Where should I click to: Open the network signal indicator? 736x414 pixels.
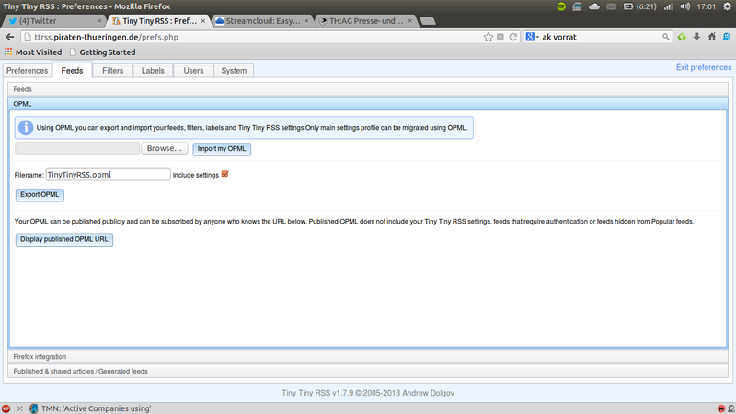[668, 6]
